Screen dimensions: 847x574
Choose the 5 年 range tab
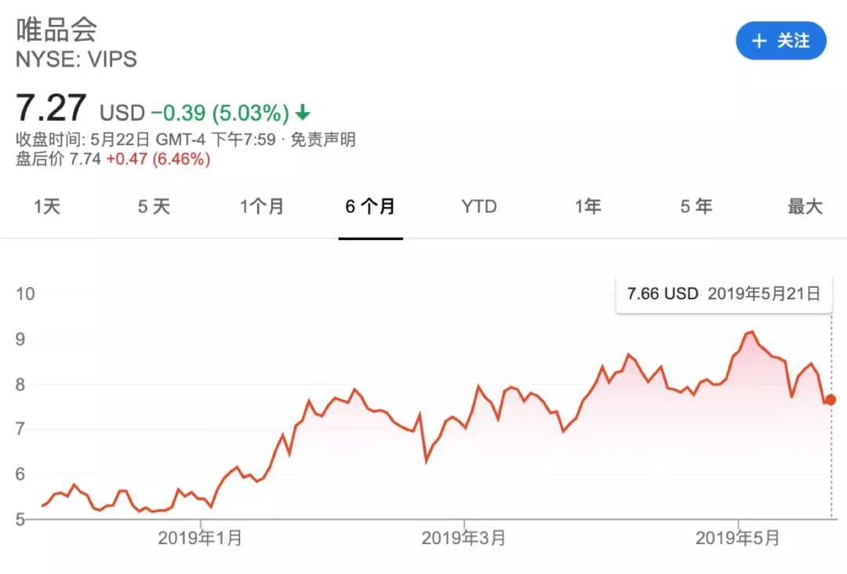[x=696, y=207]
